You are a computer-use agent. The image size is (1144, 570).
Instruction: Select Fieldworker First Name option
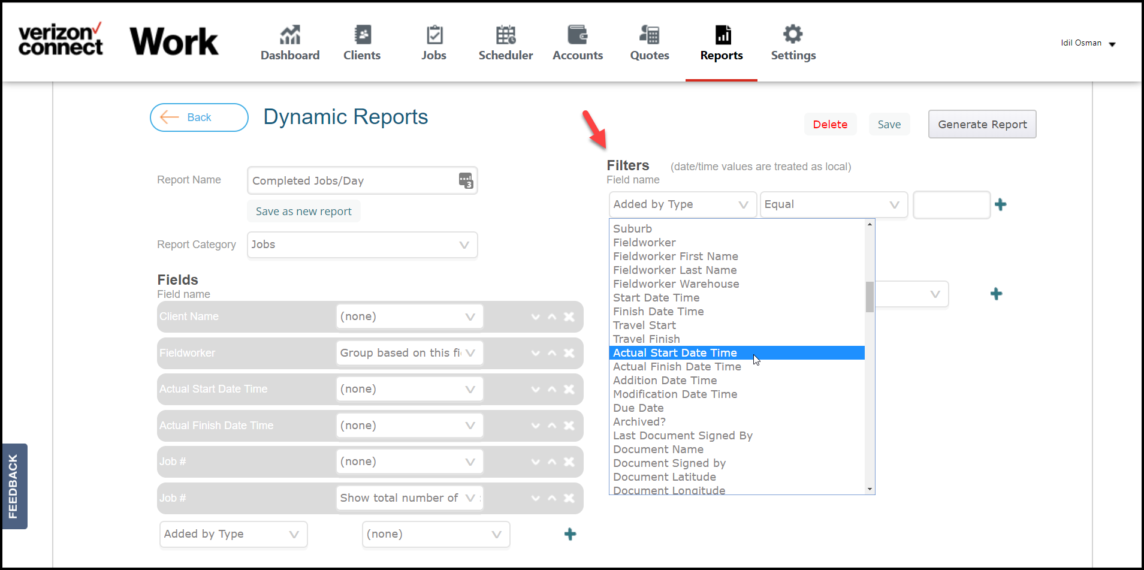pyautogui.click(x=736, y=257)
